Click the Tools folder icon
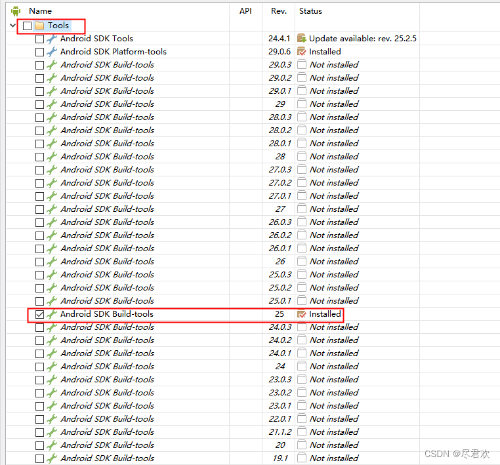The image size is (500, 465). click(39, 25)
